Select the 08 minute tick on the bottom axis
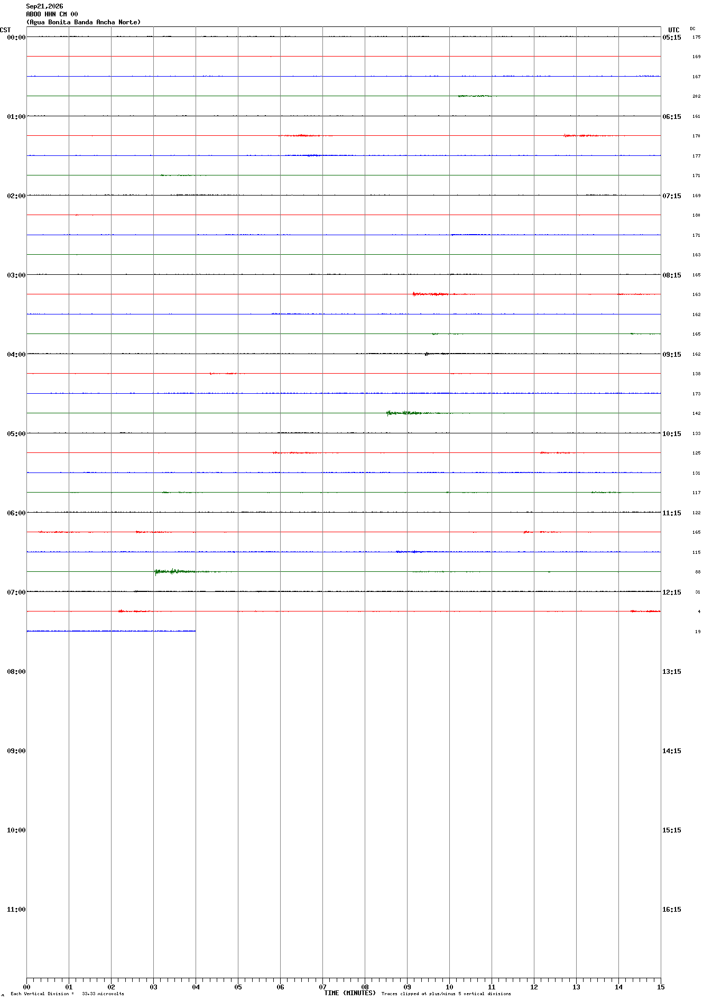The height and width of the screenshot is (1001, 703). (x=365, y=987)
